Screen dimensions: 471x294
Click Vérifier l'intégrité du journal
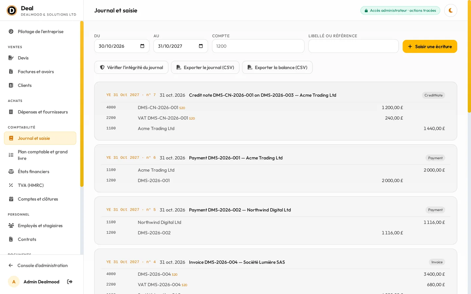tap(131, 67)
